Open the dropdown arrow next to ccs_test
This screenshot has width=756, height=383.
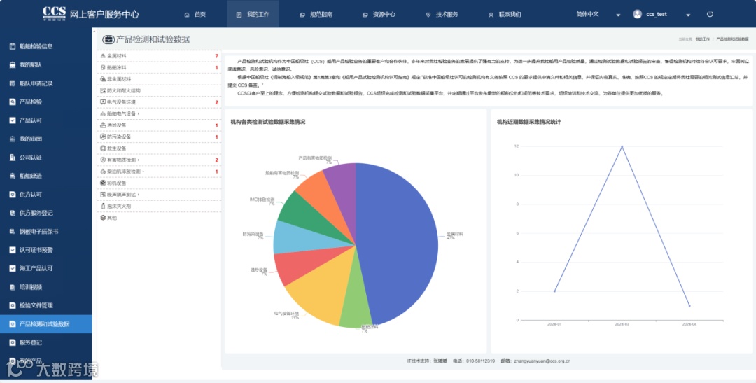tap(688, 15)
